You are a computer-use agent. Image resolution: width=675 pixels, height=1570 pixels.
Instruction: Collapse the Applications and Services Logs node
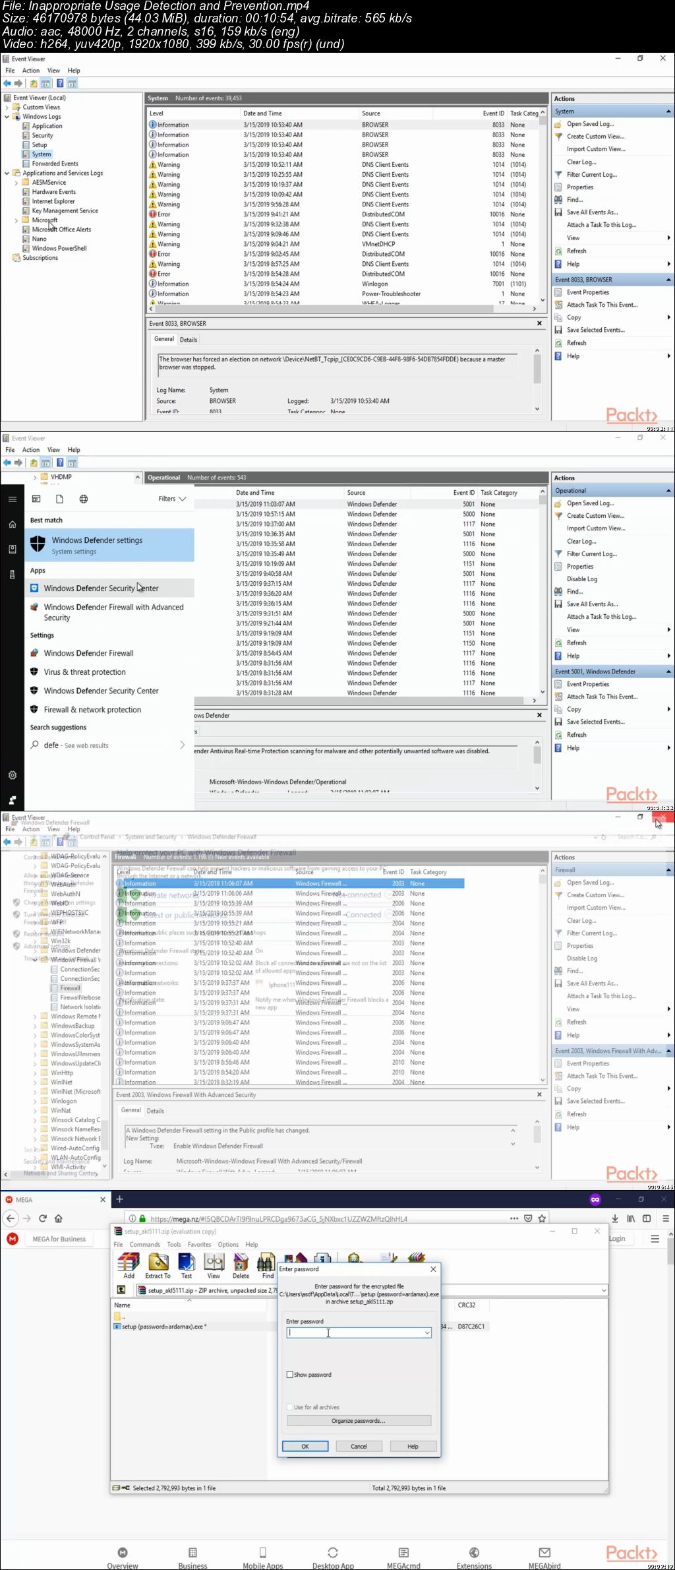coord(7,173)
